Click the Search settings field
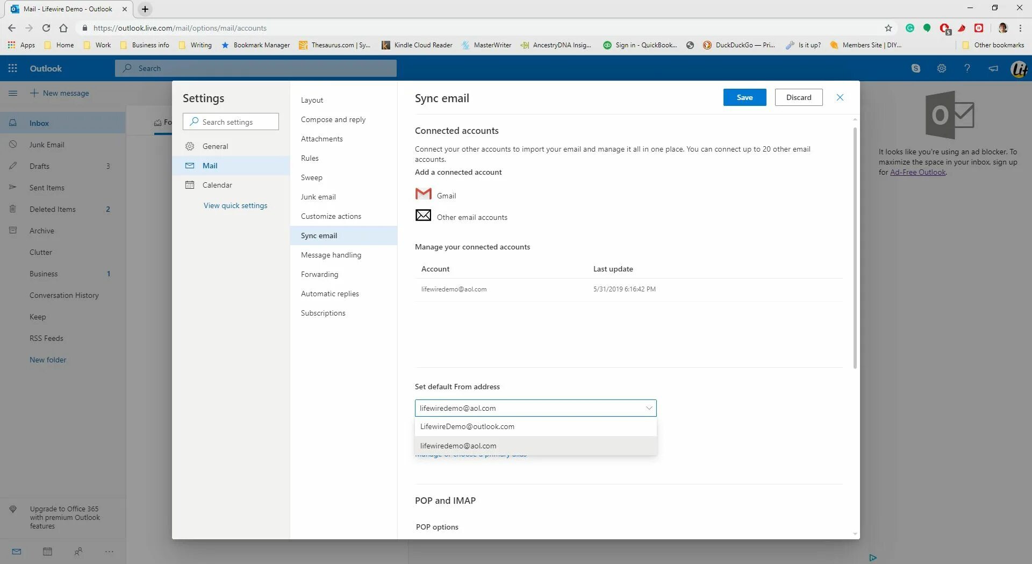 pos(231,122)
